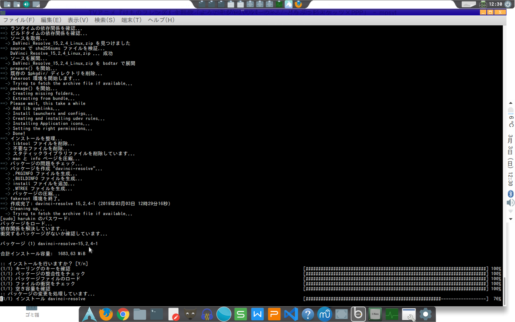This screenshot has height=322, width=515.
Task: Click the Bluetooth icon in side panel
Action: (511, 194)
